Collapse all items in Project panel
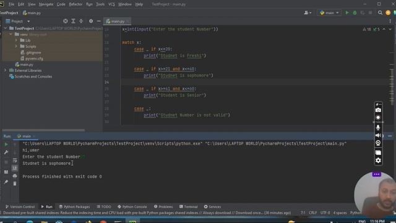The height and width of the screenshot is (223, 396). (x=81, y=21)
